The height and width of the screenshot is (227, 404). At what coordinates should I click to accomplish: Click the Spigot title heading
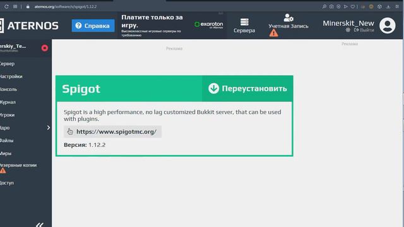[81, 89]
